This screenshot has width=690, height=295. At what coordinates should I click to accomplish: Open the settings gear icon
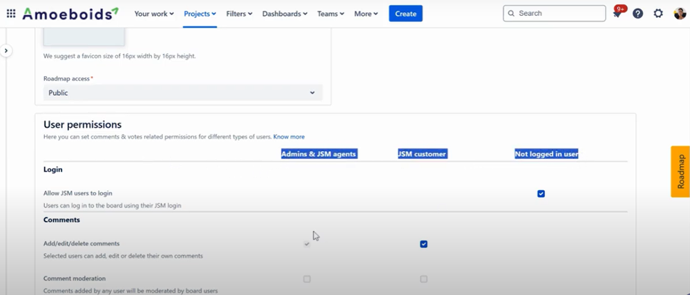(658, 14)
